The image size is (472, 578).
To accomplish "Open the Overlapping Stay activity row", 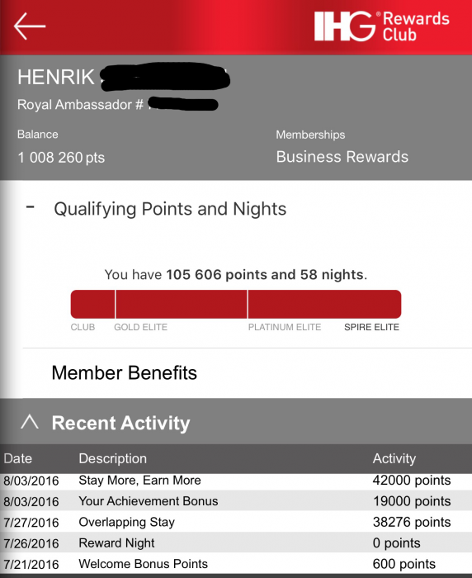I will 236,522.
